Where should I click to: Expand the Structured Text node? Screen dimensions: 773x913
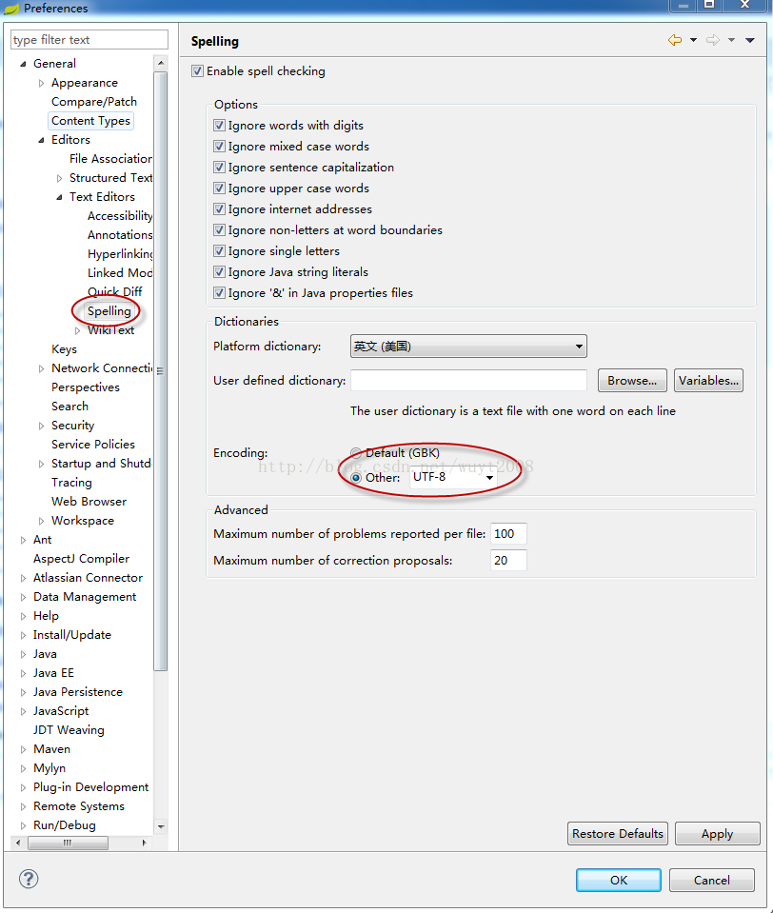tap(59, 178)
